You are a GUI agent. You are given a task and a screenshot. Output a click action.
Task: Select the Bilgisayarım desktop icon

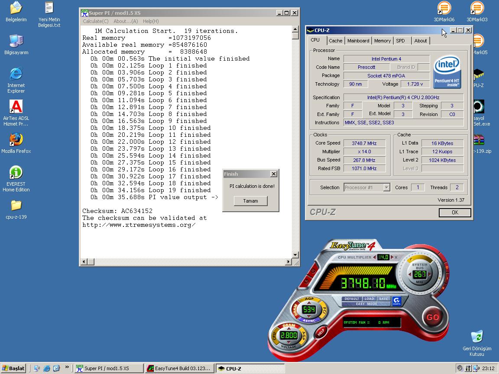coord(16,45)
